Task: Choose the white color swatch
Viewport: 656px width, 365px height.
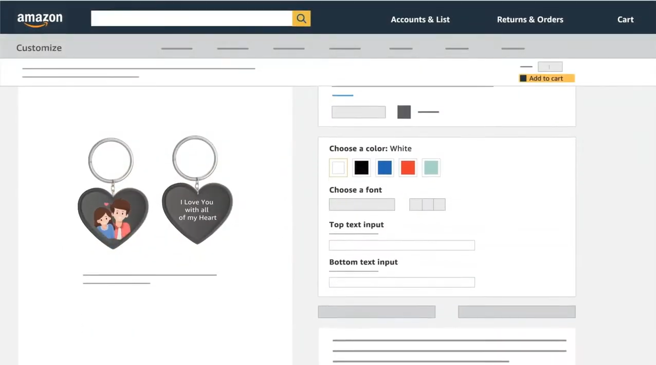Action: tap(338, 168)
